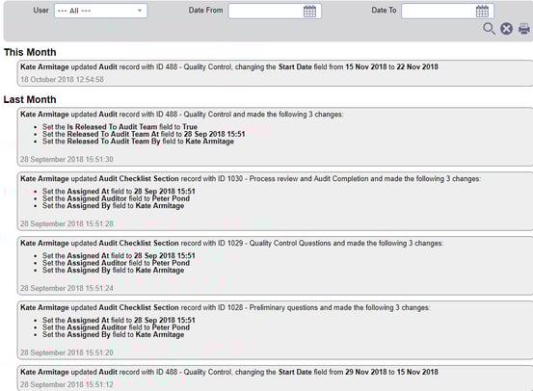Select the ID 1028 Preliminary questions entry
533x391 pixels.
pos(275,330)
